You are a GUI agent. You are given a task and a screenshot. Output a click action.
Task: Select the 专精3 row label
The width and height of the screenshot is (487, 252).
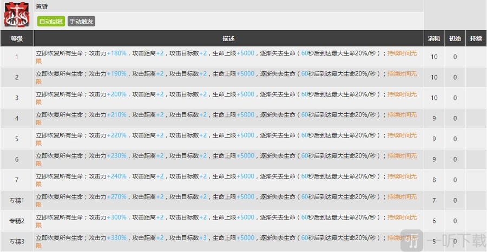coord(17,241)
